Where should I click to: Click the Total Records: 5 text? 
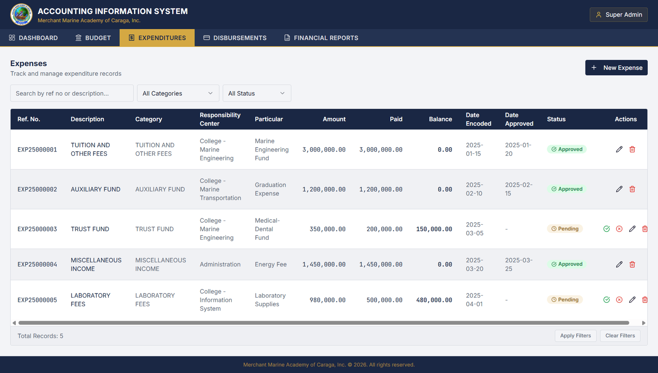[x=40, y=336]
